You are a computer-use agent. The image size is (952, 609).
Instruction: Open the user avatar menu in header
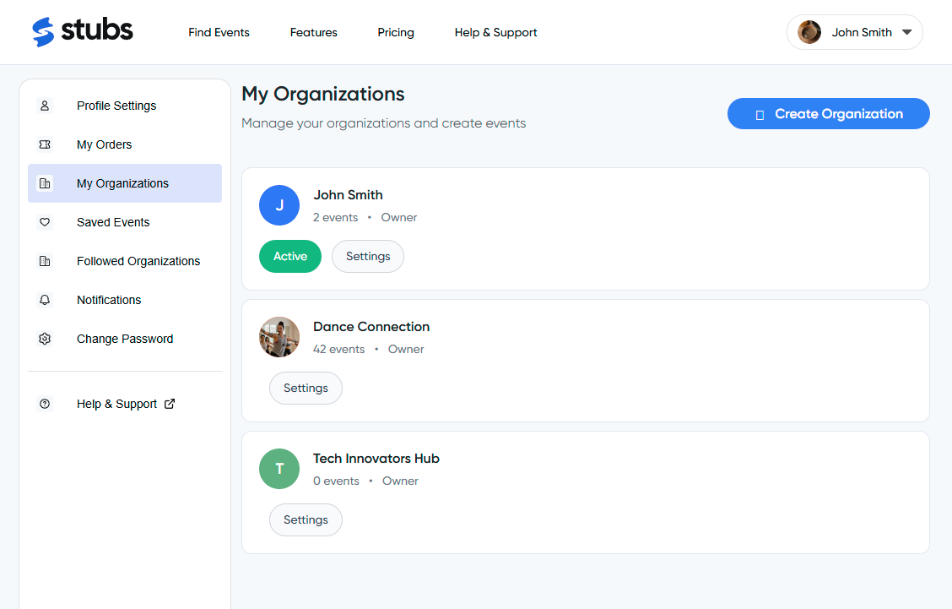coord(809,31)
